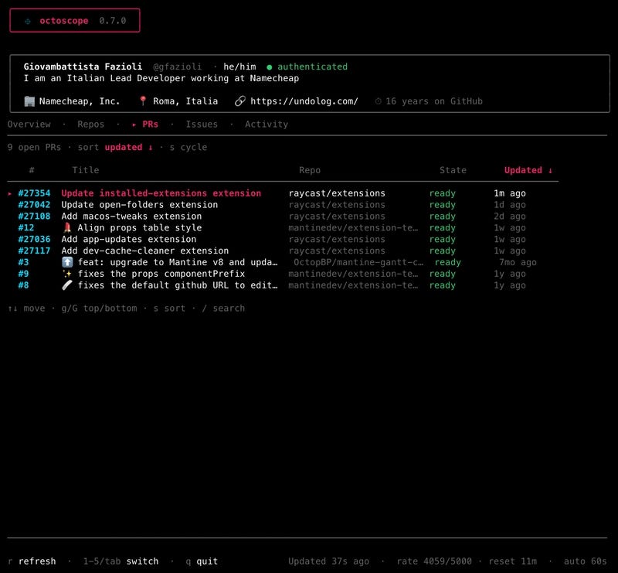Open PR #9 number
618x573 pixels.
point(23,274)
